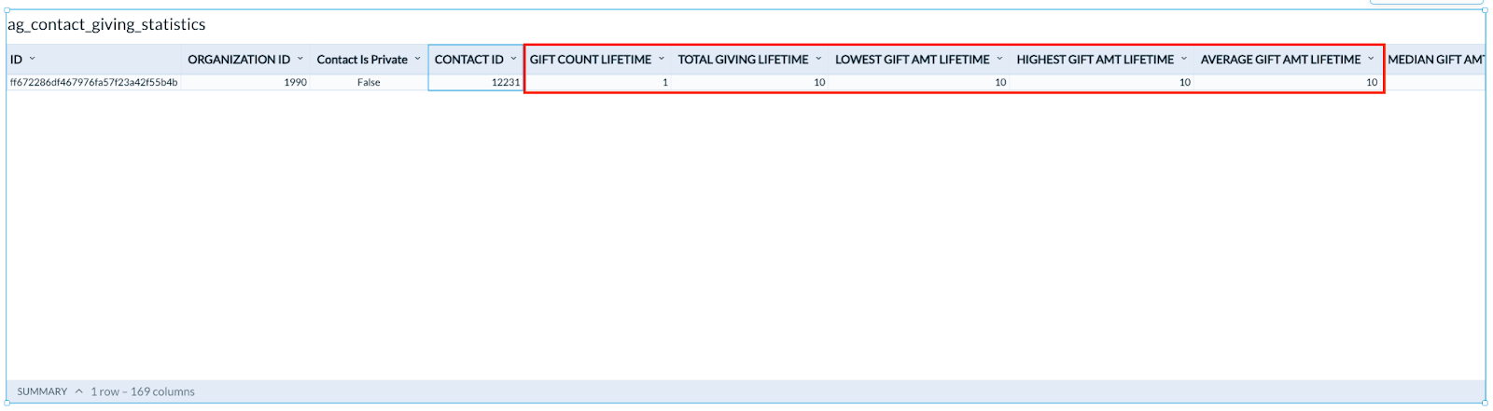Select the MEDIAN GIFT AMT column header
This screenshot has height=411, width=1493.
(1434, 60)
